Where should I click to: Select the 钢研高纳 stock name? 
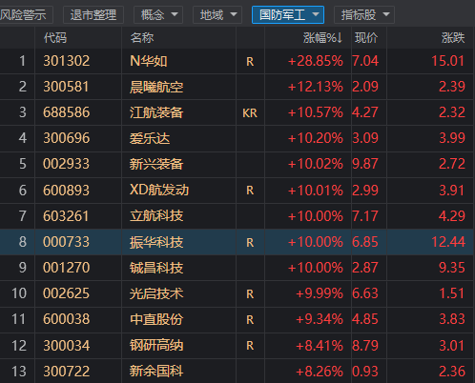156,346
